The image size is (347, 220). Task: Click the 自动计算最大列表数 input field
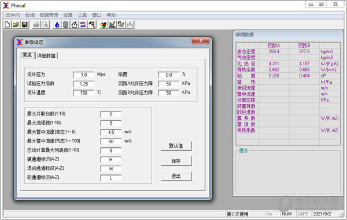pos(110,151)
